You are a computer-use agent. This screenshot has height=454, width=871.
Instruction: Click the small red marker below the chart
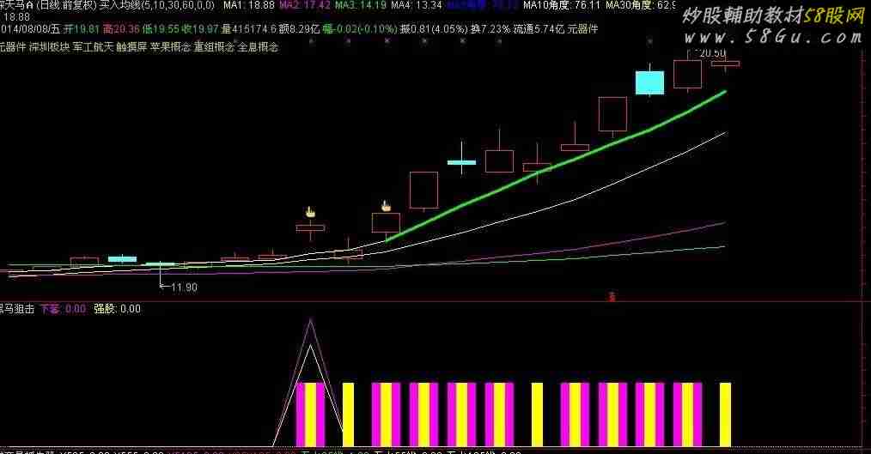(612, 297)
